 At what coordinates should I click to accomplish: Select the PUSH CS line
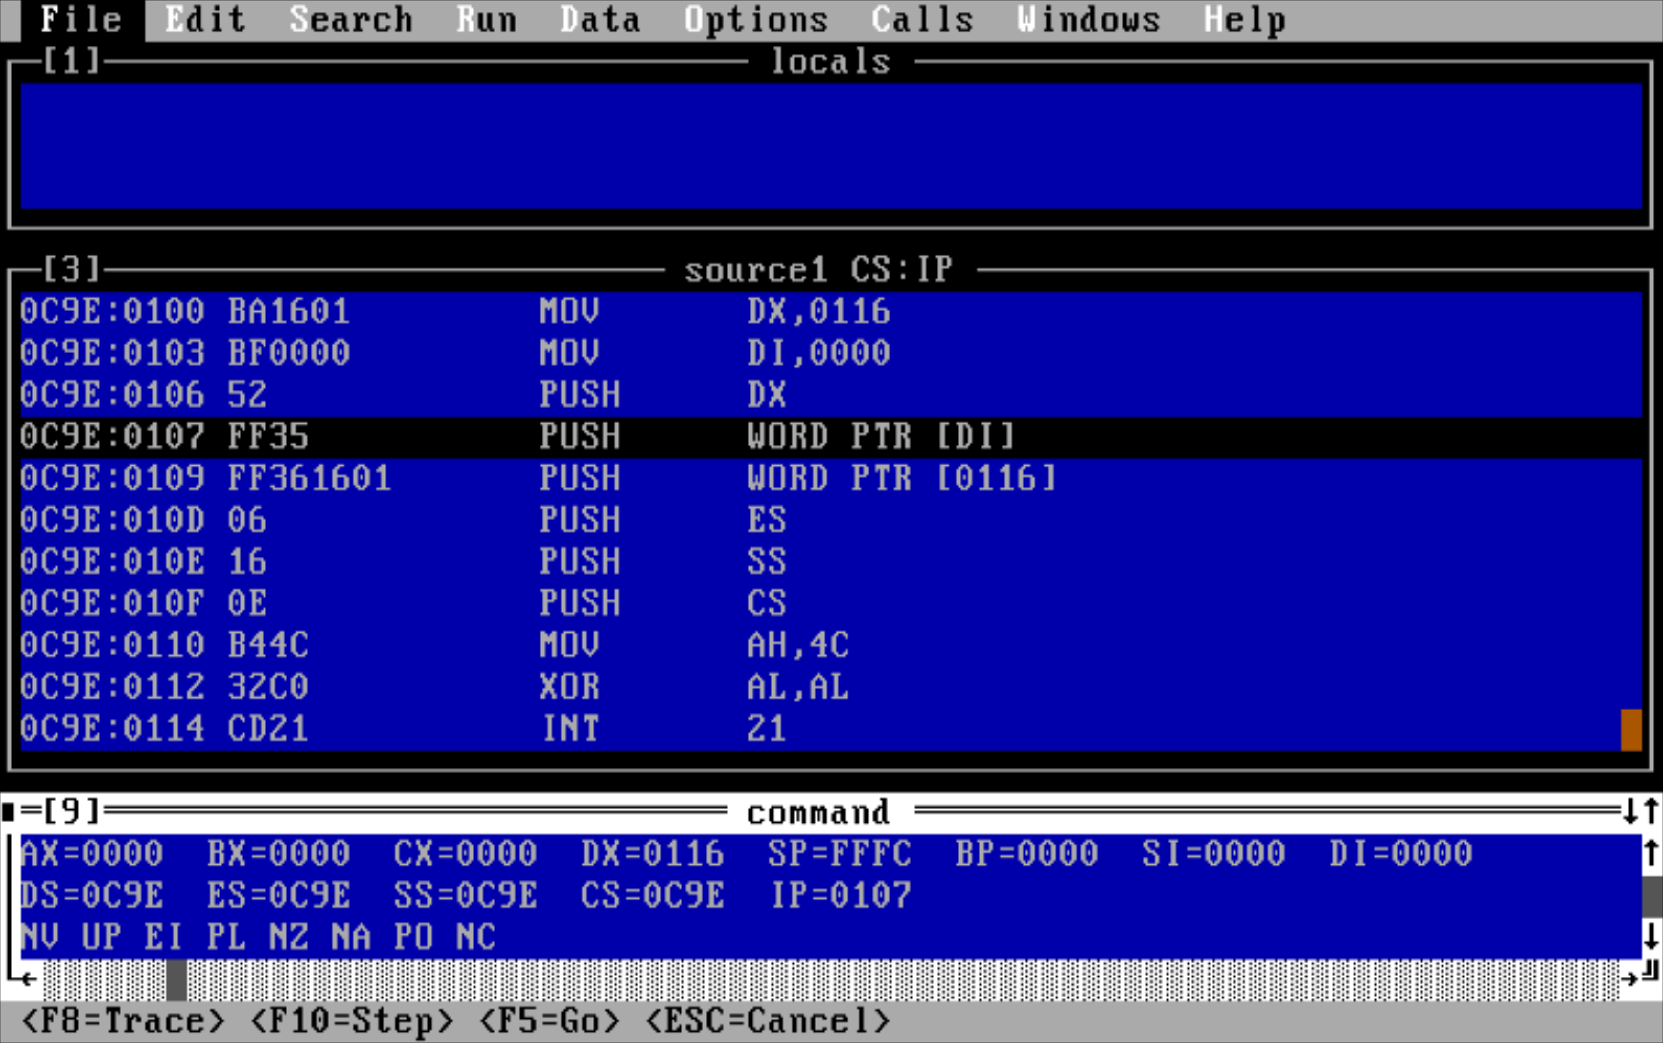pyautogui.click(x=831, y=603)
